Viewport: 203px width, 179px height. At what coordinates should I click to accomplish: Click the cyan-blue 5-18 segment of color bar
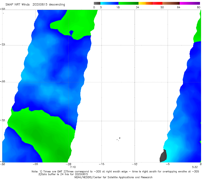(109, 3)
